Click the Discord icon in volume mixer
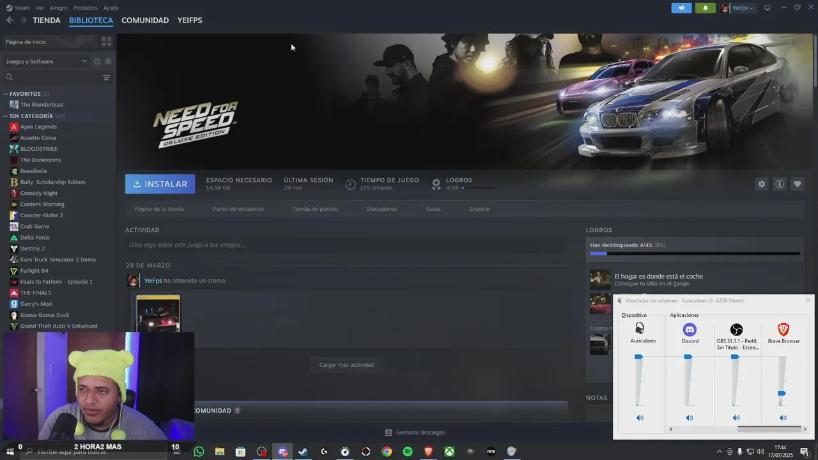 point(690,330)
